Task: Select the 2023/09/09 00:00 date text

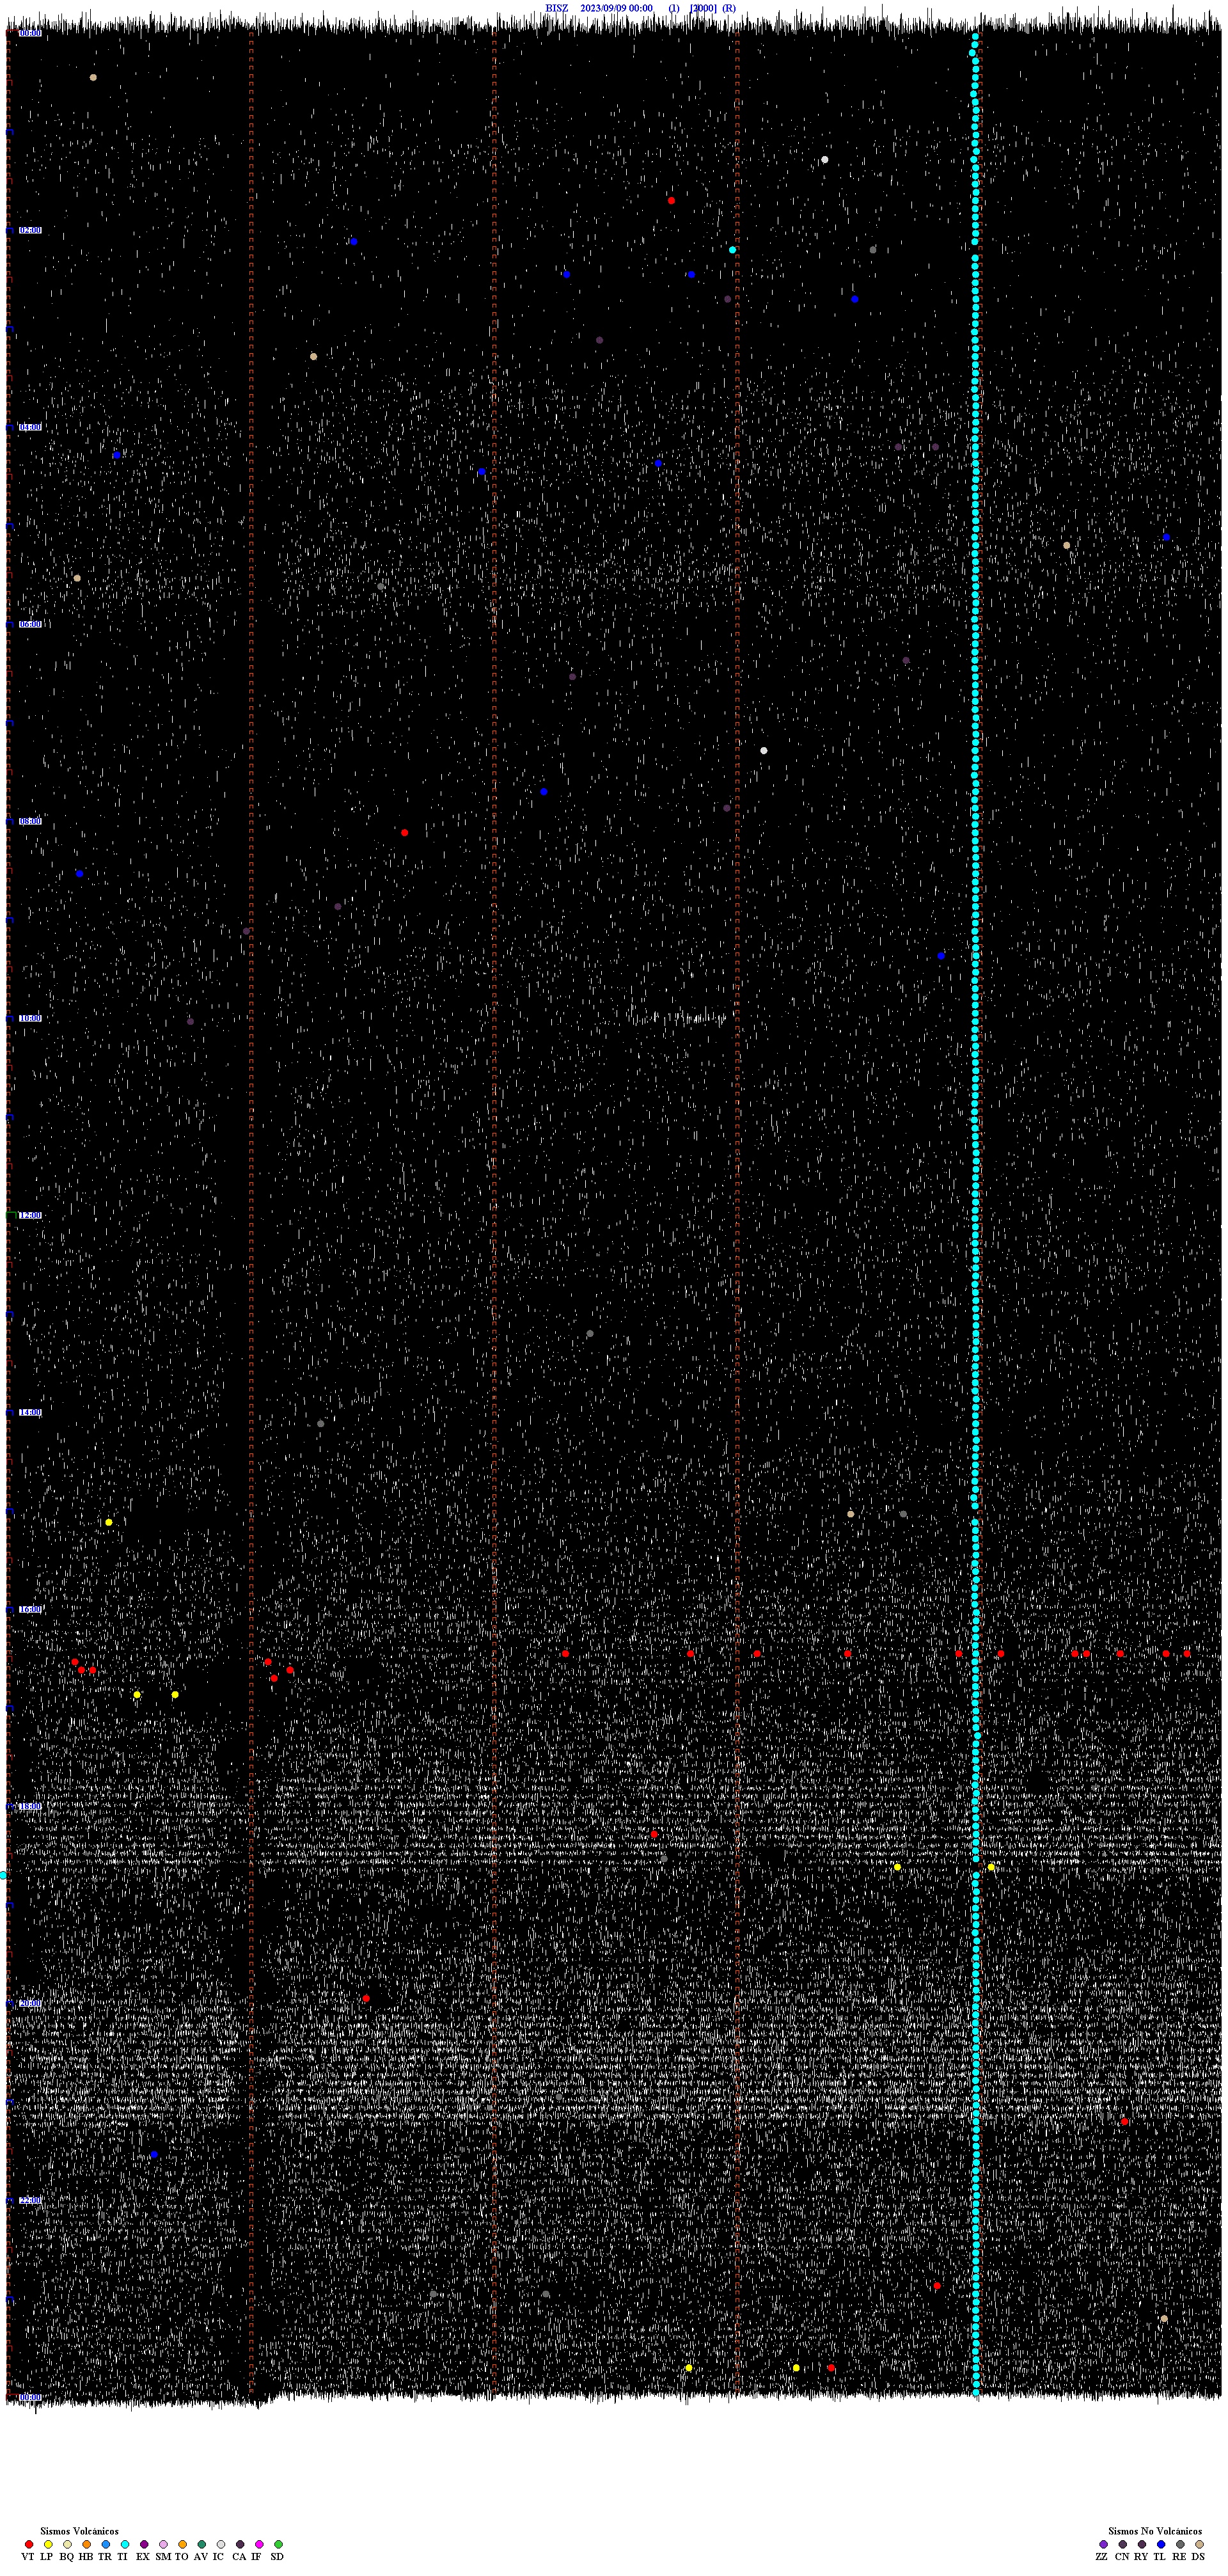Action: click(616, 8)
